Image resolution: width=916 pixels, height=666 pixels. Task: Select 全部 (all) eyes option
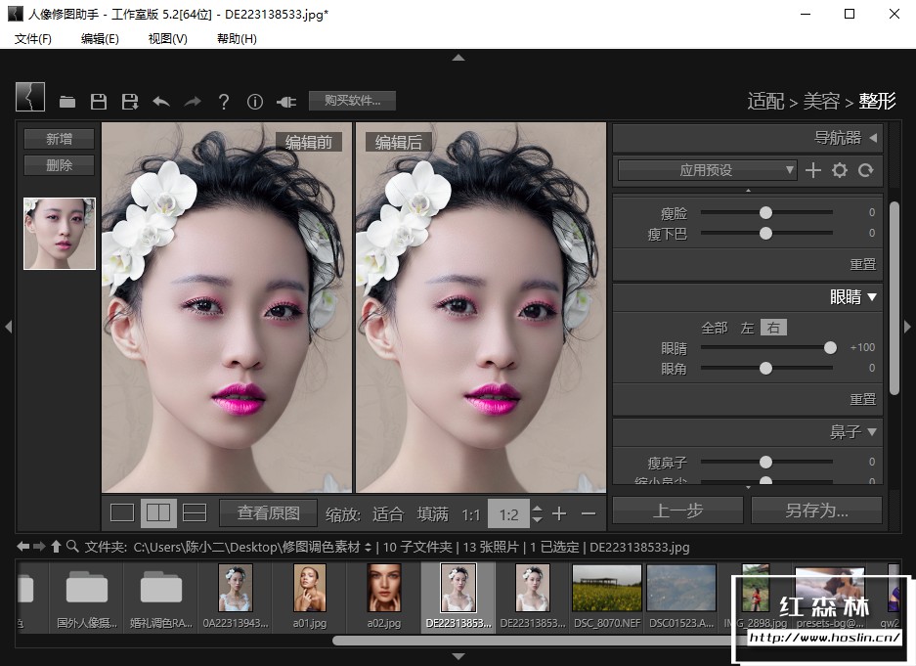(x=715, y=328)
